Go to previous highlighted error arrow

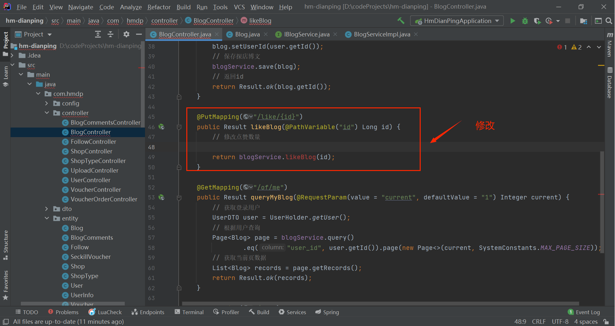pyautogui.click(x=589, y=47)
